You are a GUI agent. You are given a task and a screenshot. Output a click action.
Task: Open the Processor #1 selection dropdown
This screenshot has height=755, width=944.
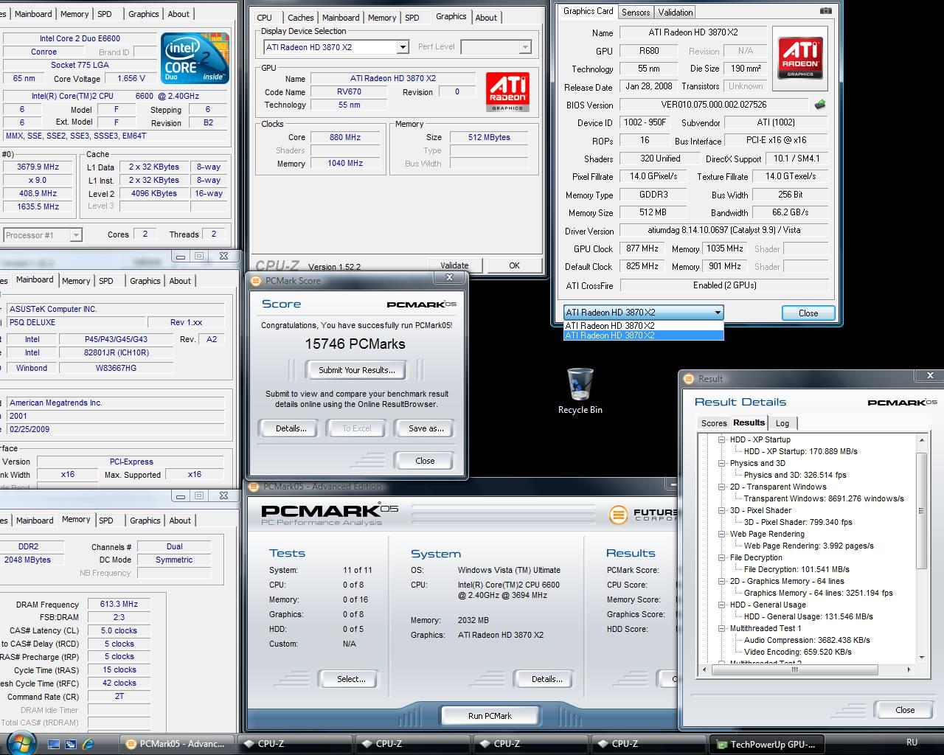tap(76, 235)
